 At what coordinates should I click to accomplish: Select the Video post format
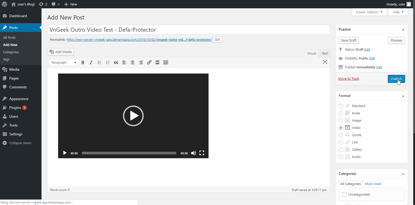coord(341,128)
